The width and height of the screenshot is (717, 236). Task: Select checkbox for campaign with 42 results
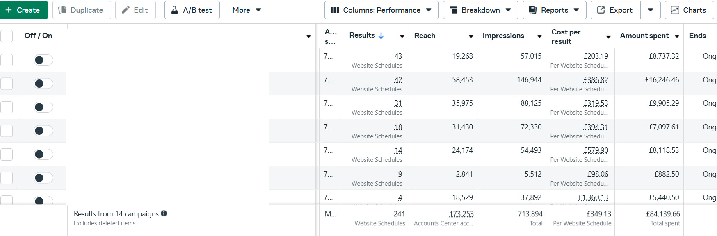click(x=7, y=84)
